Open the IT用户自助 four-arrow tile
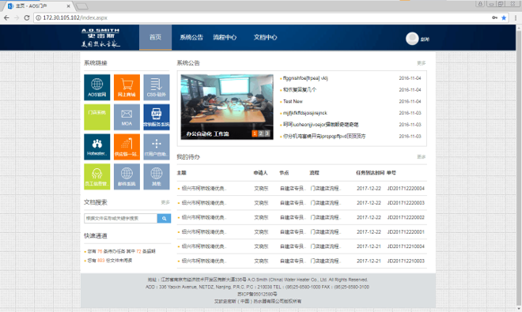 pos(157,147)
